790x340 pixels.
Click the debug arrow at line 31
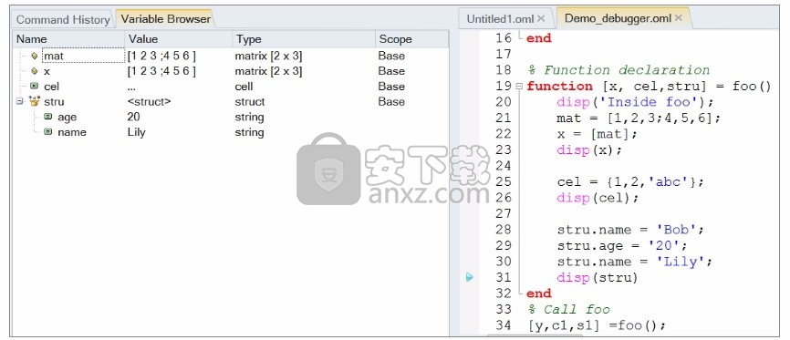[x=470, y=277]
